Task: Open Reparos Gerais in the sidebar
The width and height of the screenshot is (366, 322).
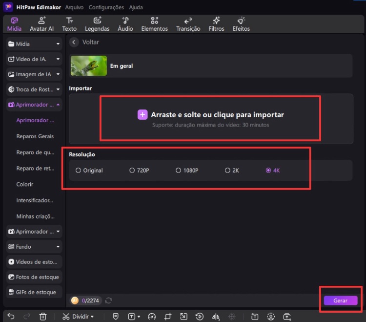Action: click(x=35, y=136)
